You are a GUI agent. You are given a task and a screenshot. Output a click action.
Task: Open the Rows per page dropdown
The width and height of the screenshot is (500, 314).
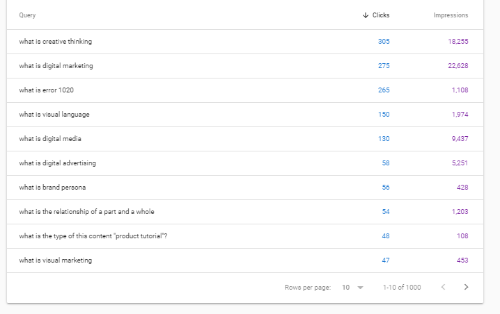[352, 287]
